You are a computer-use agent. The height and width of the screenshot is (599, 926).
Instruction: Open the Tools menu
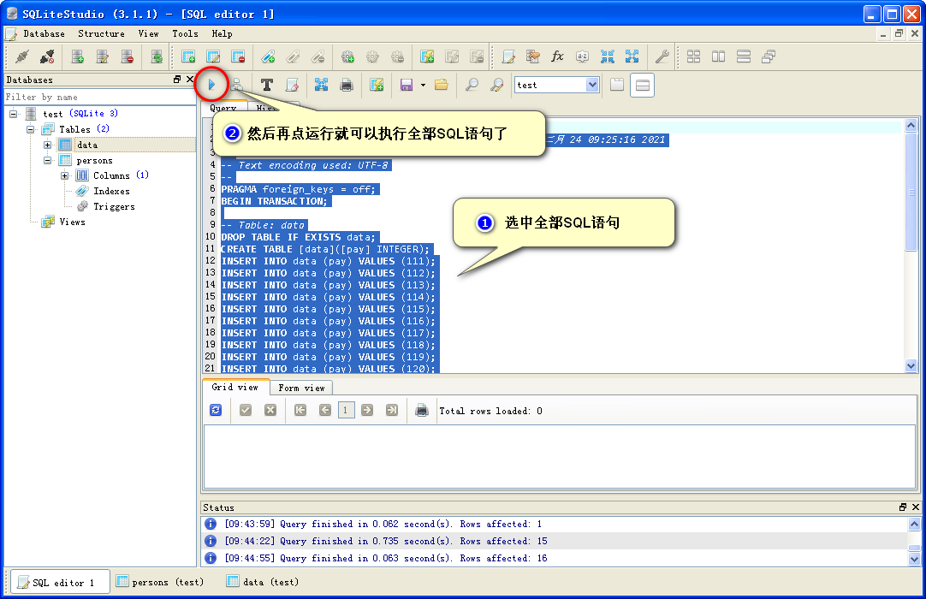tap(185, 33)
